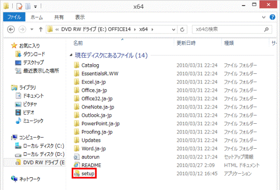Open the PowerPoint.ja-jp folder
Viewport: 280px width, 190px height.
(x=97, y=123)
